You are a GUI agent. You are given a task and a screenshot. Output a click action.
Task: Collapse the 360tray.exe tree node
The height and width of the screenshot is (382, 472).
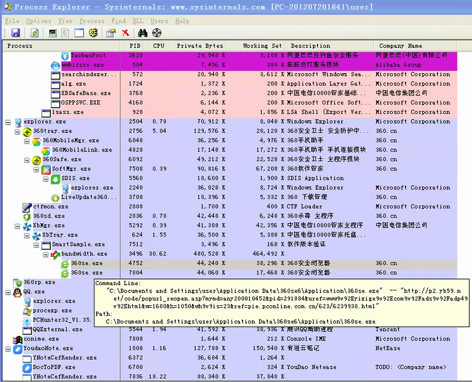coord(18,132)
